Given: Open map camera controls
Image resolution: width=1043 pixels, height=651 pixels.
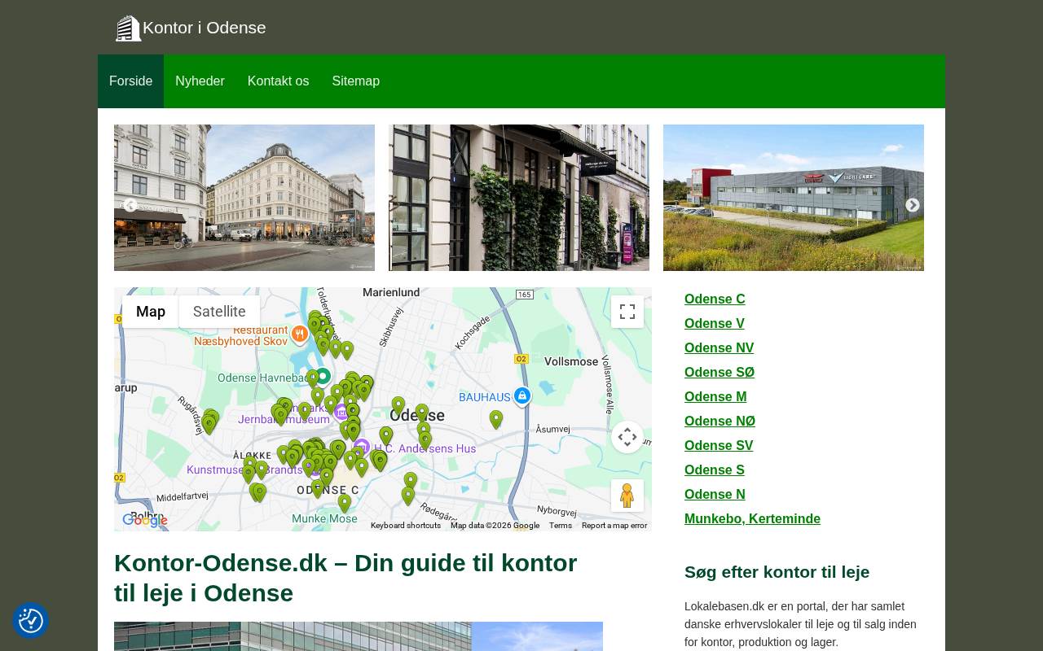Looking at the screenshot, I should (627, 437).
